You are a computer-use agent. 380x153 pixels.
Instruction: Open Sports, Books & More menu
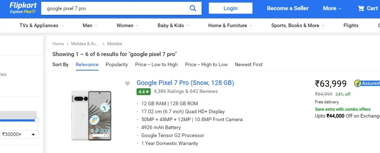pyautogui.click(x=298, y=26)
